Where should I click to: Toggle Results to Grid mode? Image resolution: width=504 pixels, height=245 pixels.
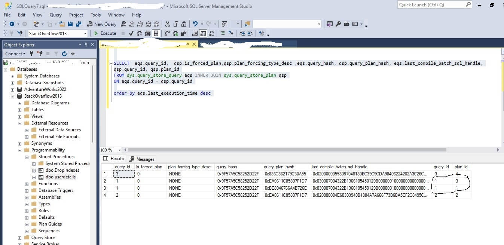coord(203,33)
